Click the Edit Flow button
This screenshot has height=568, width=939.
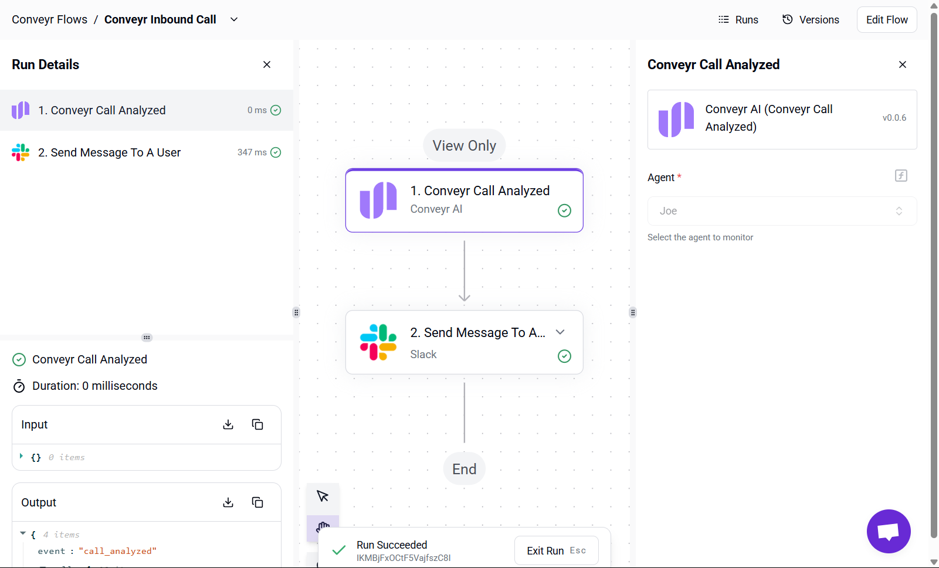(x=887, y=19)
